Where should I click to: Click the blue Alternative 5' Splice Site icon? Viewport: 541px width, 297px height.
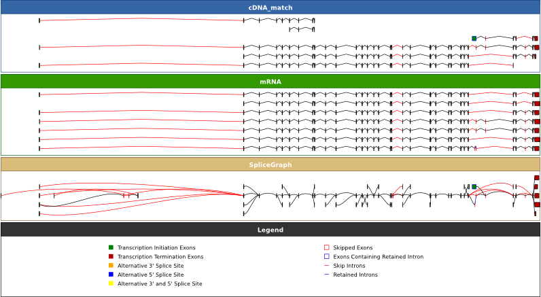(111, 275)
